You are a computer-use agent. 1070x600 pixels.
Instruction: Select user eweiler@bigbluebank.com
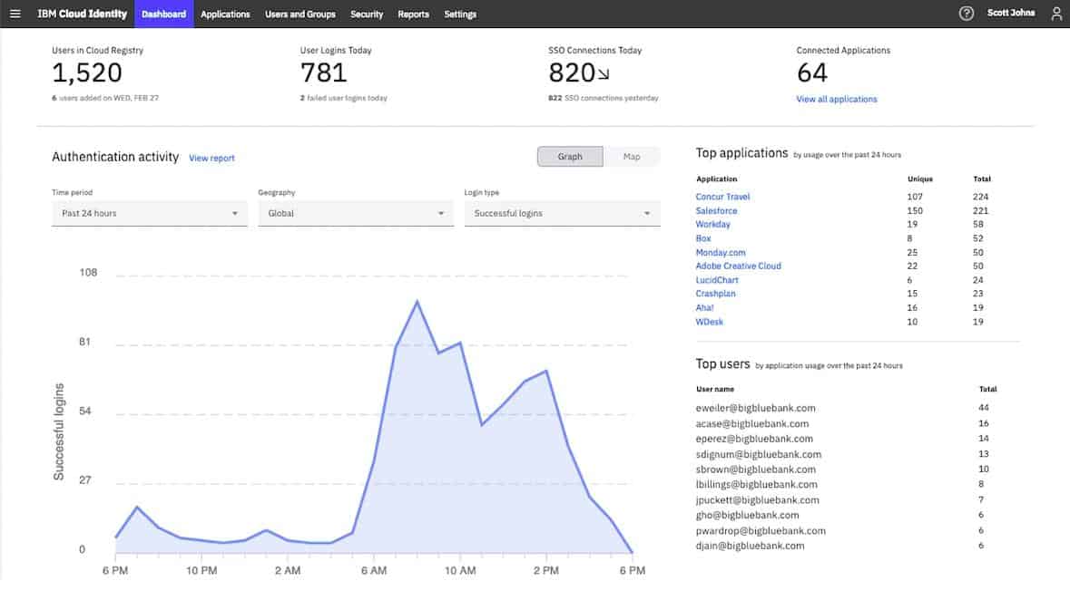click(755, 408)
